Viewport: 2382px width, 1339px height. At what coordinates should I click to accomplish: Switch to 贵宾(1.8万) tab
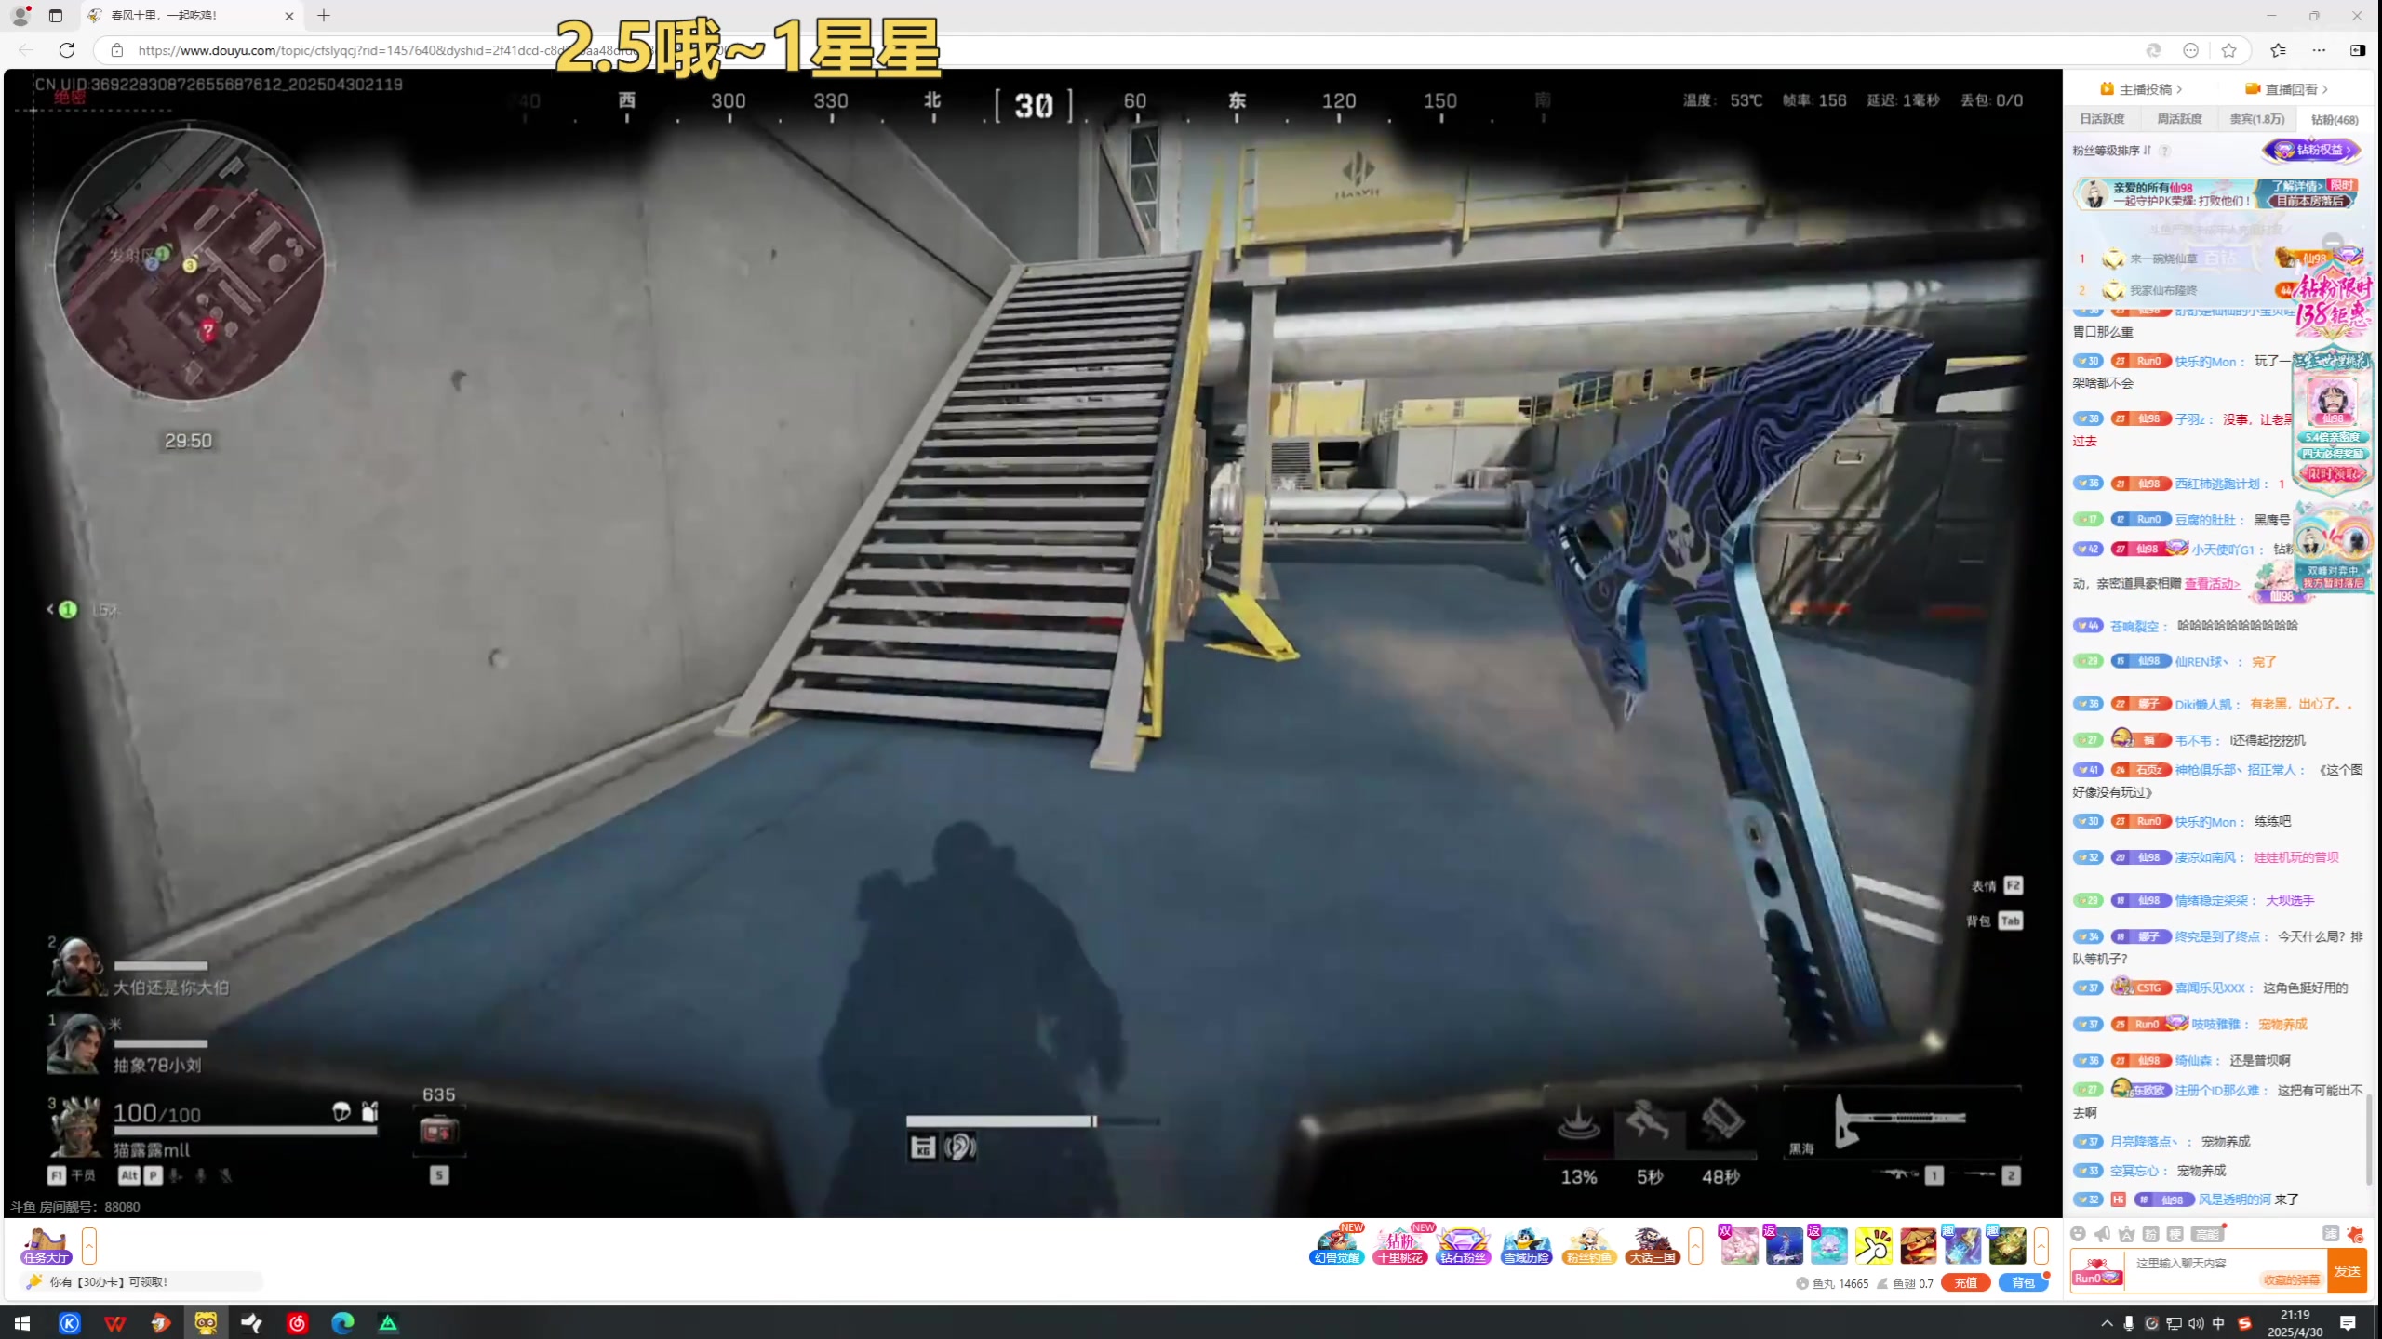2256,119
